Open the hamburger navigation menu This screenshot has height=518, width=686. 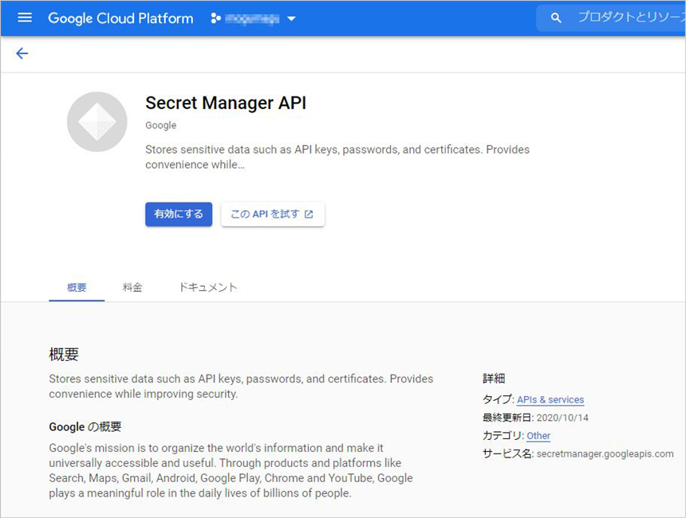pos(25,18)
